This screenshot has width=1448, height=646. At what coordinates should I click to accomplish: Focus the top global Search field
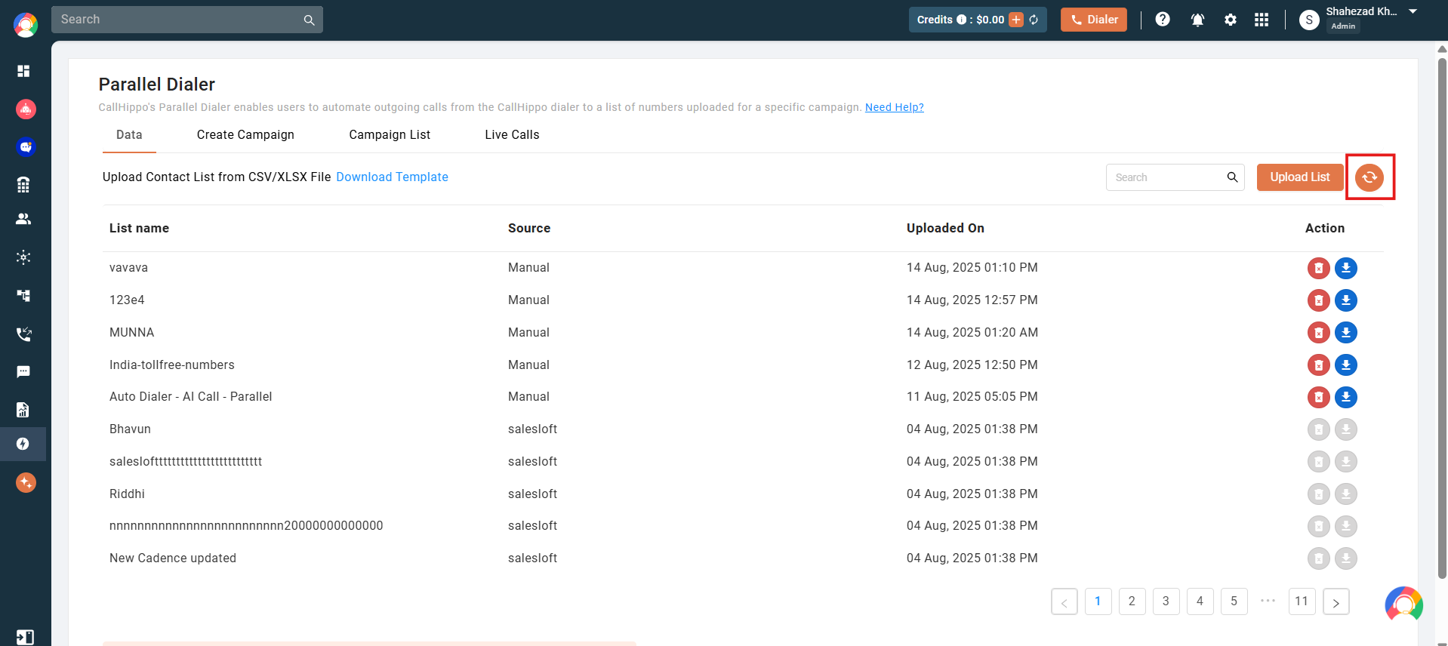click(186, 20)
